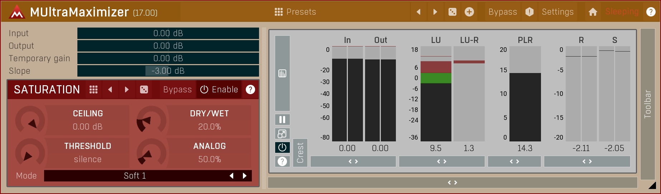Click the meter settings icon above pause
Image resolution: width=661 pixels, height=194 pixels.
coord(282,73)
